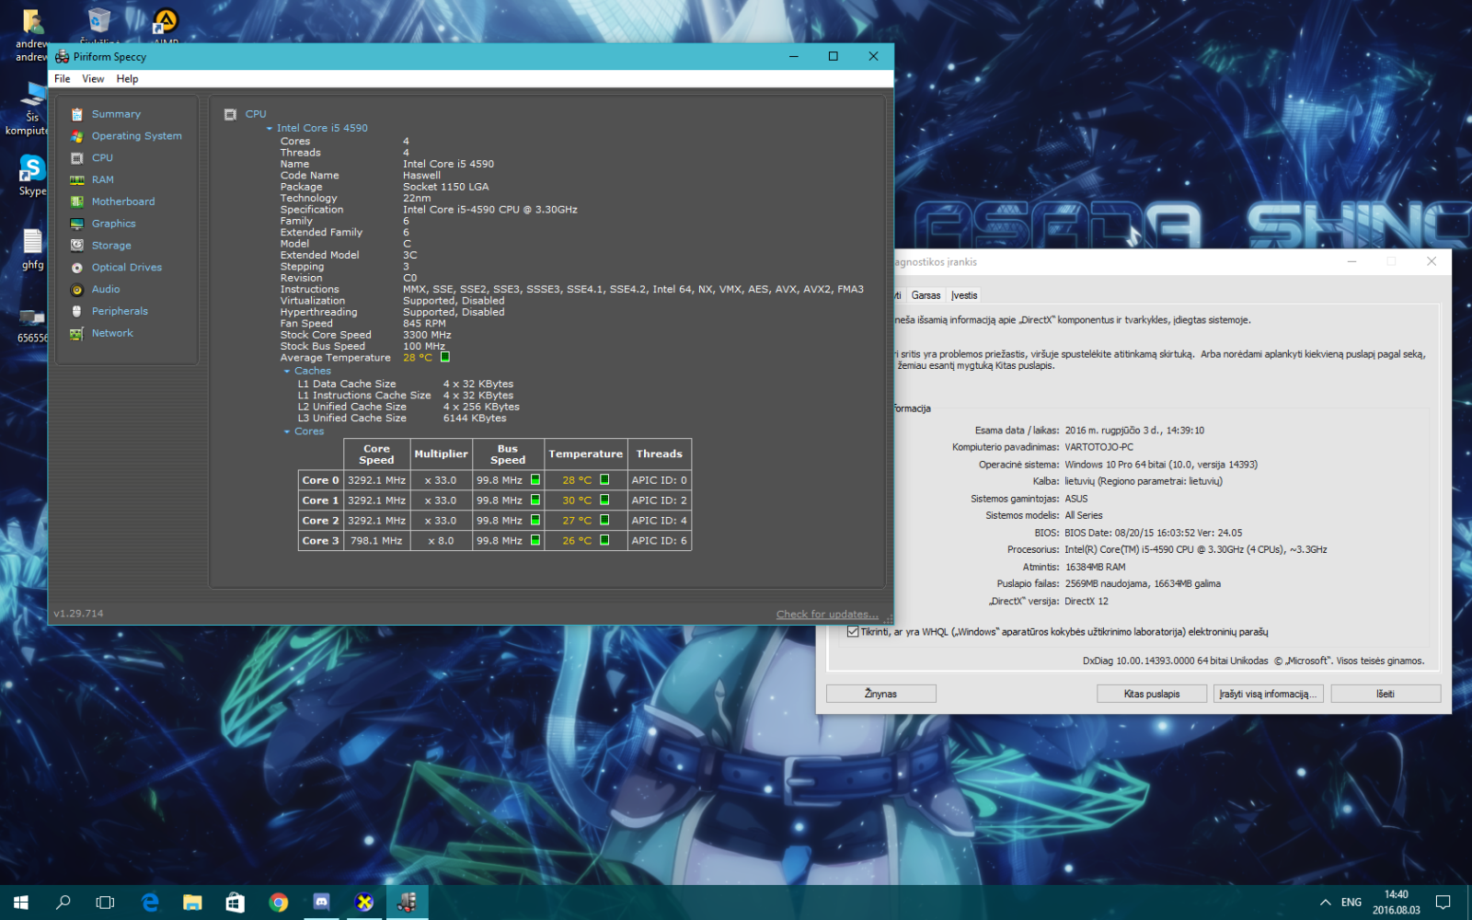Viewport: 1472px width, 920px height.
Task: Click the Speccy title bar app icon
Action: coord(62,56)
